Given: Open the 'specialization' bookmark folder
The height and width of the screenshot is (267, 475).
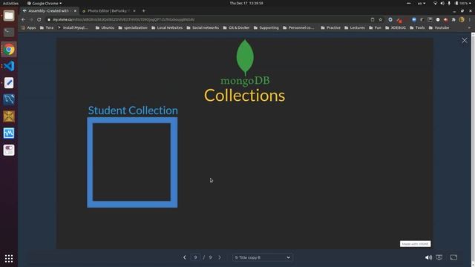Looking at the screenshot, I should [x=133, y=27].
